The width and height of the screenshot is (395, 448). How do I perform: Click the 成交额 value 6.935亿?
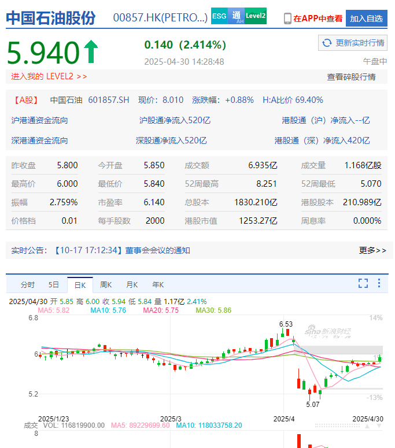click(263, 165)
